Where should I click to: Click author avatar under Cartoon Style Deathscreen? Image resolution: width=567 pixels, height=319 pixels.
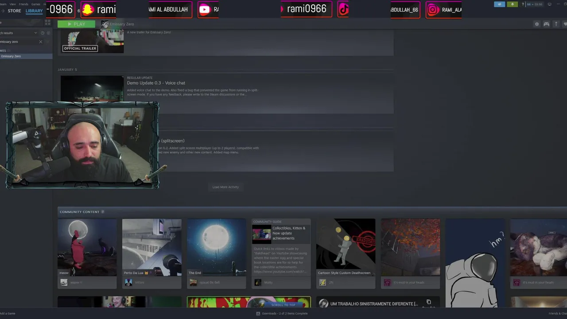(x=322, y=282)
